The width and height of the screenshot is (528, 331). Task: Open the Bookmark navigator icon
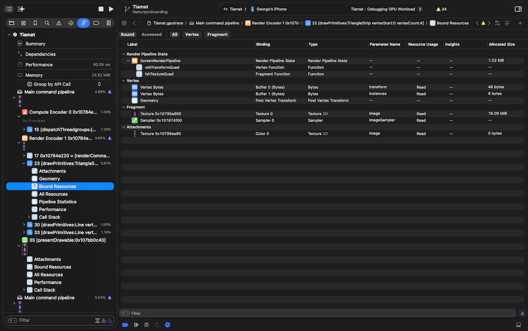pos(35,23)
